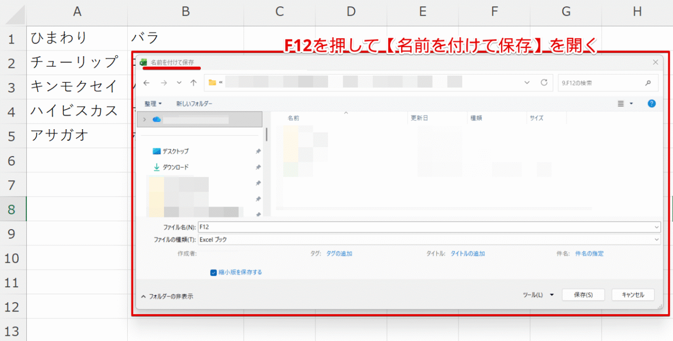This screenshot has width=673, height=341.
Task: Click the 保存(S) button
Action: (583, 295)
